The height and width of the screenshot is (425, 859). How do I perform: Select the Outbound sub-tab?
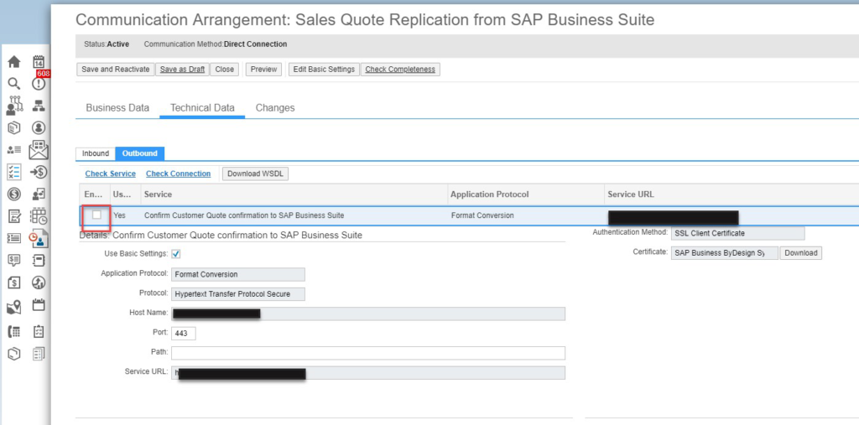pos(140,154)
